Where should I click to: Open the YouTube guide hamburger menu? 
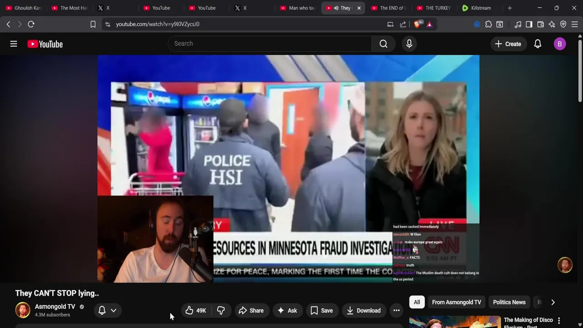[x=14, y=44]
